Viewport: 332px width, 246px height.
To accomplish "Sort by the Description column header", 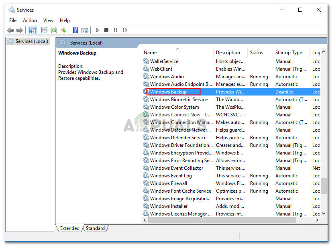I will (x=230, y=53).
